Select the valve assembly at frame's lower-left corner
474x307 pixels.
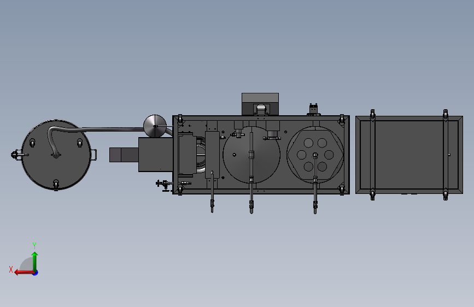point(164,185)
